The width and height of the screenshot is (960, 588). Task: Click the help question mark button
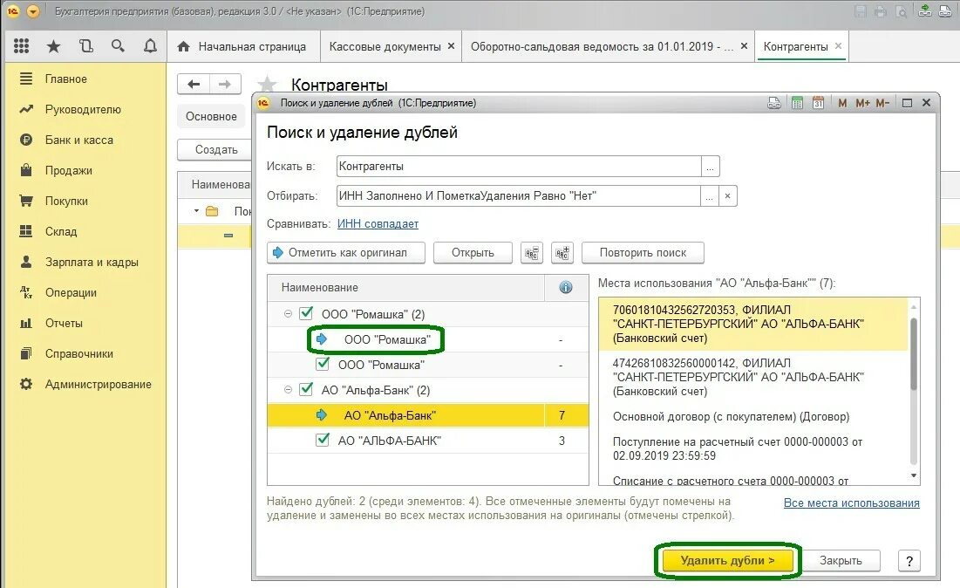tap(909, 560)
